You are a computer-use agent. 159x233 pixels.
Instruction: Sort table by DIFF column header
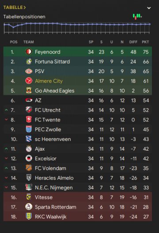coord(133,42)
